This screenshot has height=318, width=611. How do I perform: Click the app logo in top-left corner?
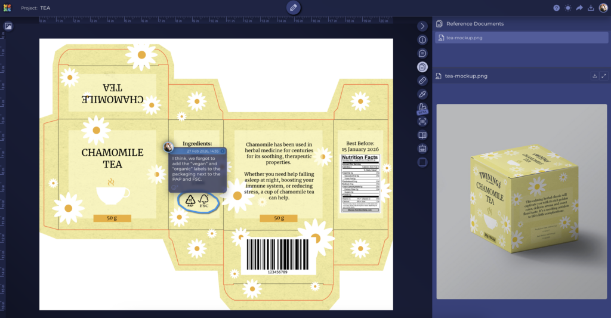click(x=7, y=8)
